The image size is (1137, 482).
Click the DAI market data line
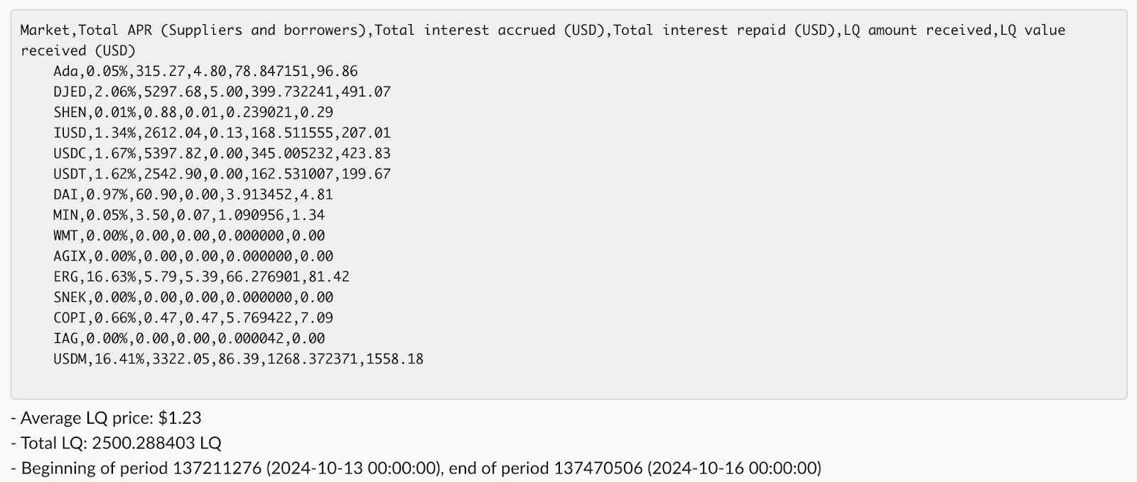193,195
